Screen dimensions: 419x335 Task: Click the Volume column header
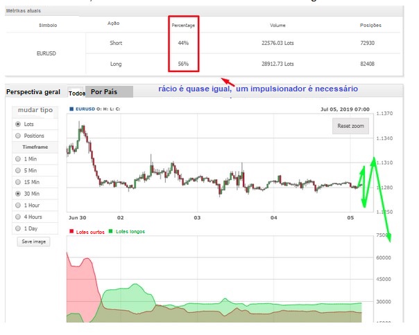point(277,25)
